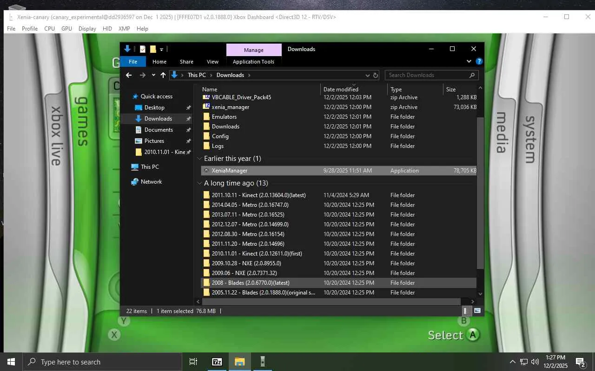Refresh the Downloads folder view

pos(376,75)
